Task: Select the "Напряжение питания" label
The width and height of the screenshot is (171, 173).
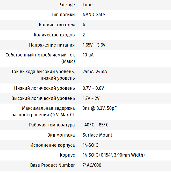Action: 52,45
